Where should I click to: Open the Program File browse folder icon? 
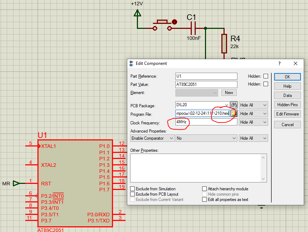click(x=233, y=113)
